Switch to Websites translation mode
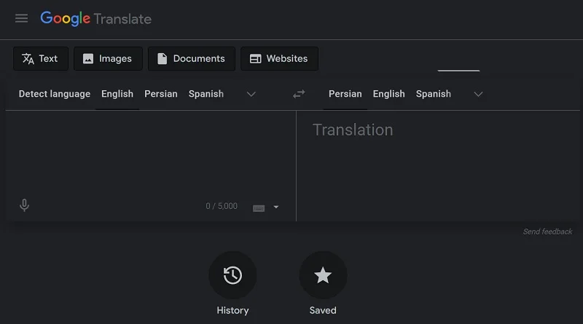The image size is (583, 324). (279, 59)
